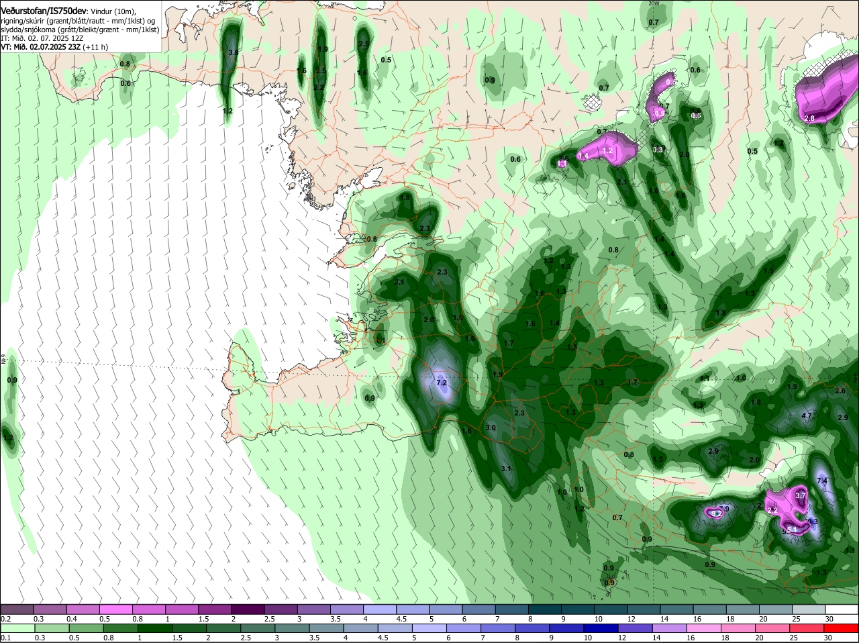Image resolution: width=859 pixels, height=643 pixels.
Task: Click the 2.6 precipitation value label
Action: [840, 391]
